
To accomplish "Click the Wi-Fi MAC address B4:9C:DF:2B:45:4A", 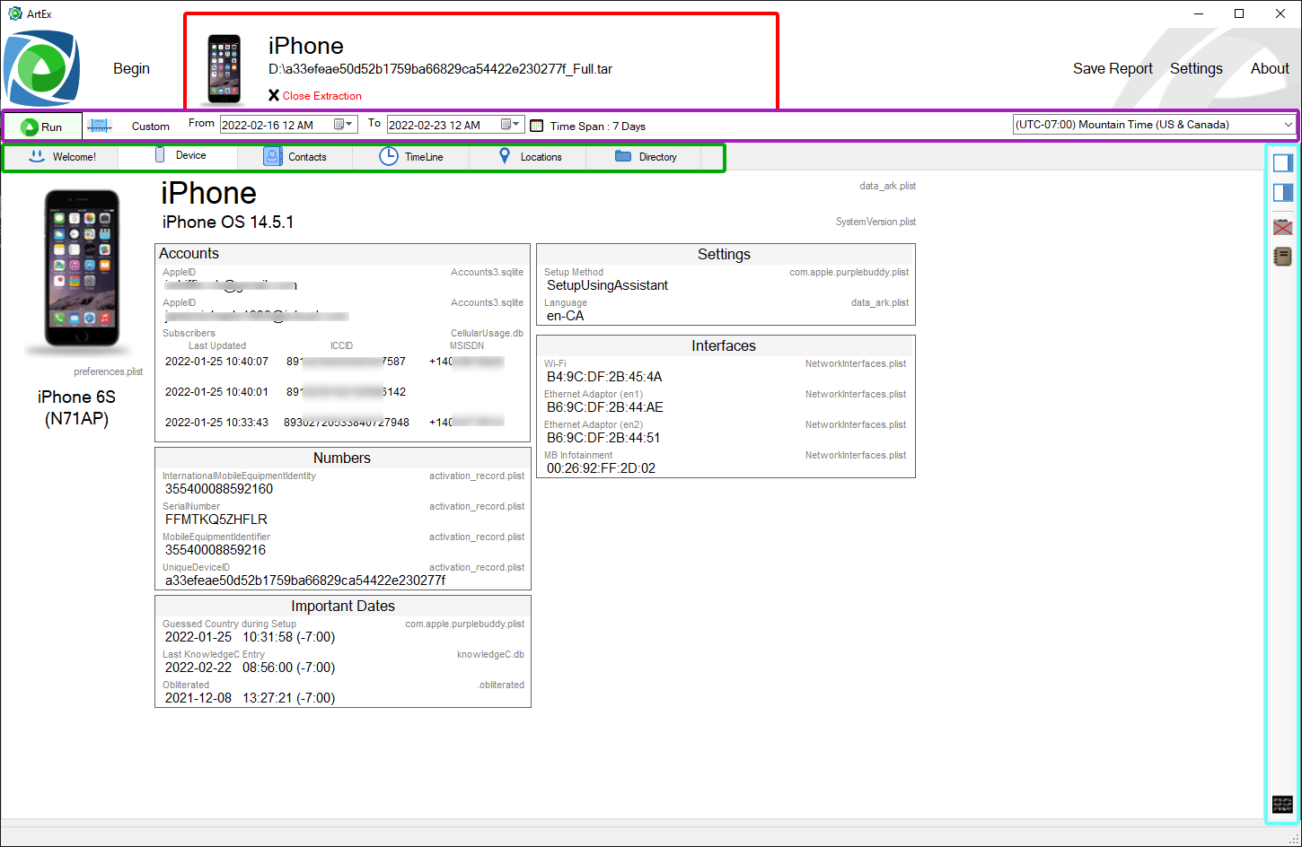I will click(x=604, y=377).
